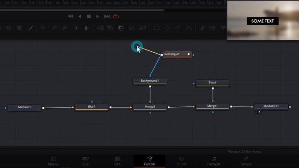Add a Color Curves node from toolbar

pos(54,28)
